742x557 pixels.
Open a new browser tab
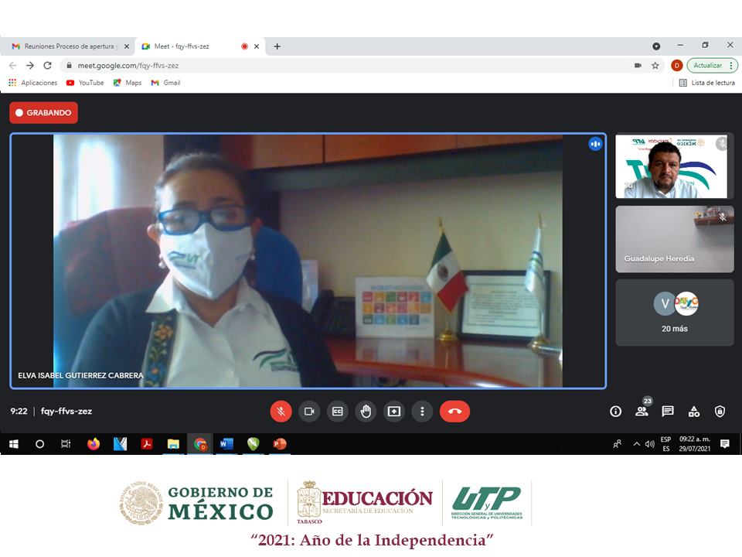click(x=277, y=46)
